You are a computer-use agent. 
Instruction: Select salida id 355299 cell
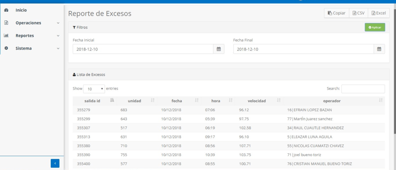84,119
